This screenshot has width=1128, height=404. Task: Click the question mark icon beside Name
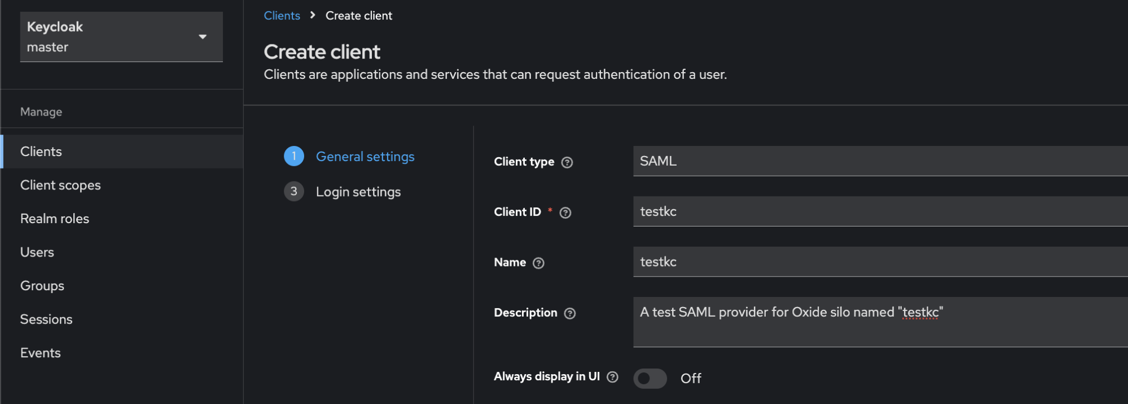click(538, 263)
